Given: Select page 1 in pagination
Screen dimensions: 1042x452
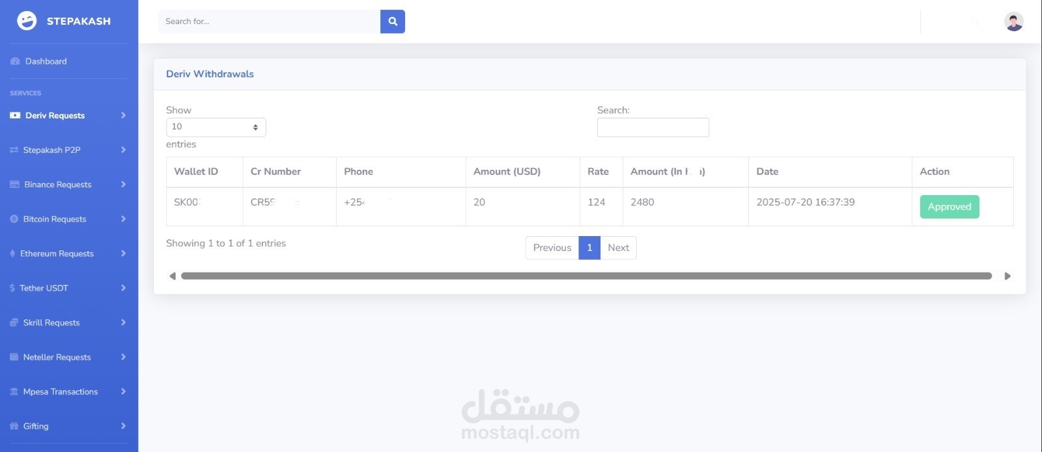Looking at the screenshot, I should 589,248.
